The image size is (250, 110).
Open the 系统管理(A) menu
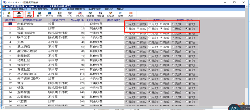click(x=95, y=9)
